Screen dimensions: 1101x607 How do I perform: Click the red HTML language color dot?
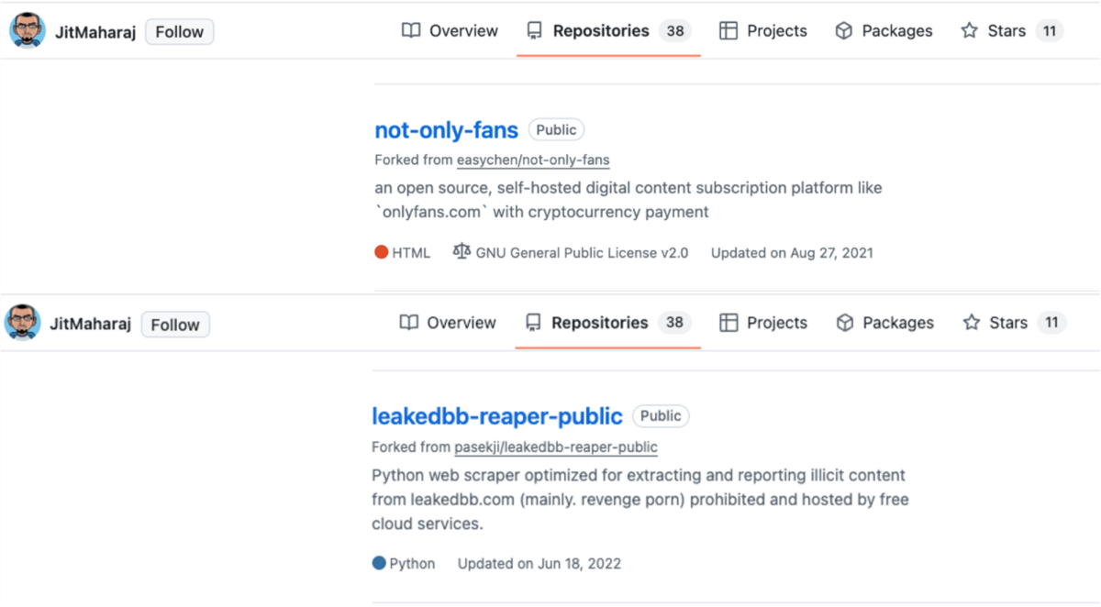pos(382,252)
